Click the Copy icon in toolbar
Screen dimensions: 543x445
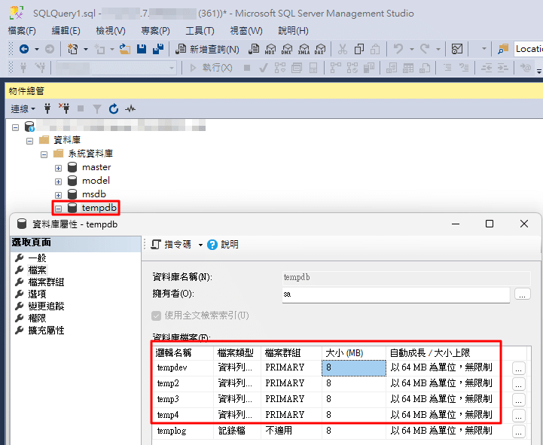pos(359,49)
